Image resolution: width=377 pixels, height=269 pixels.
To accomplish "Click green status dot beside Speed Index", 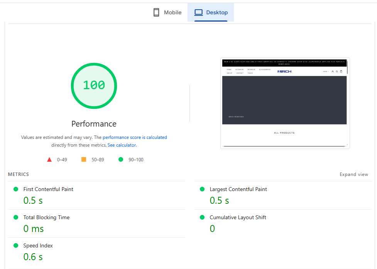I will pos(16,245).
